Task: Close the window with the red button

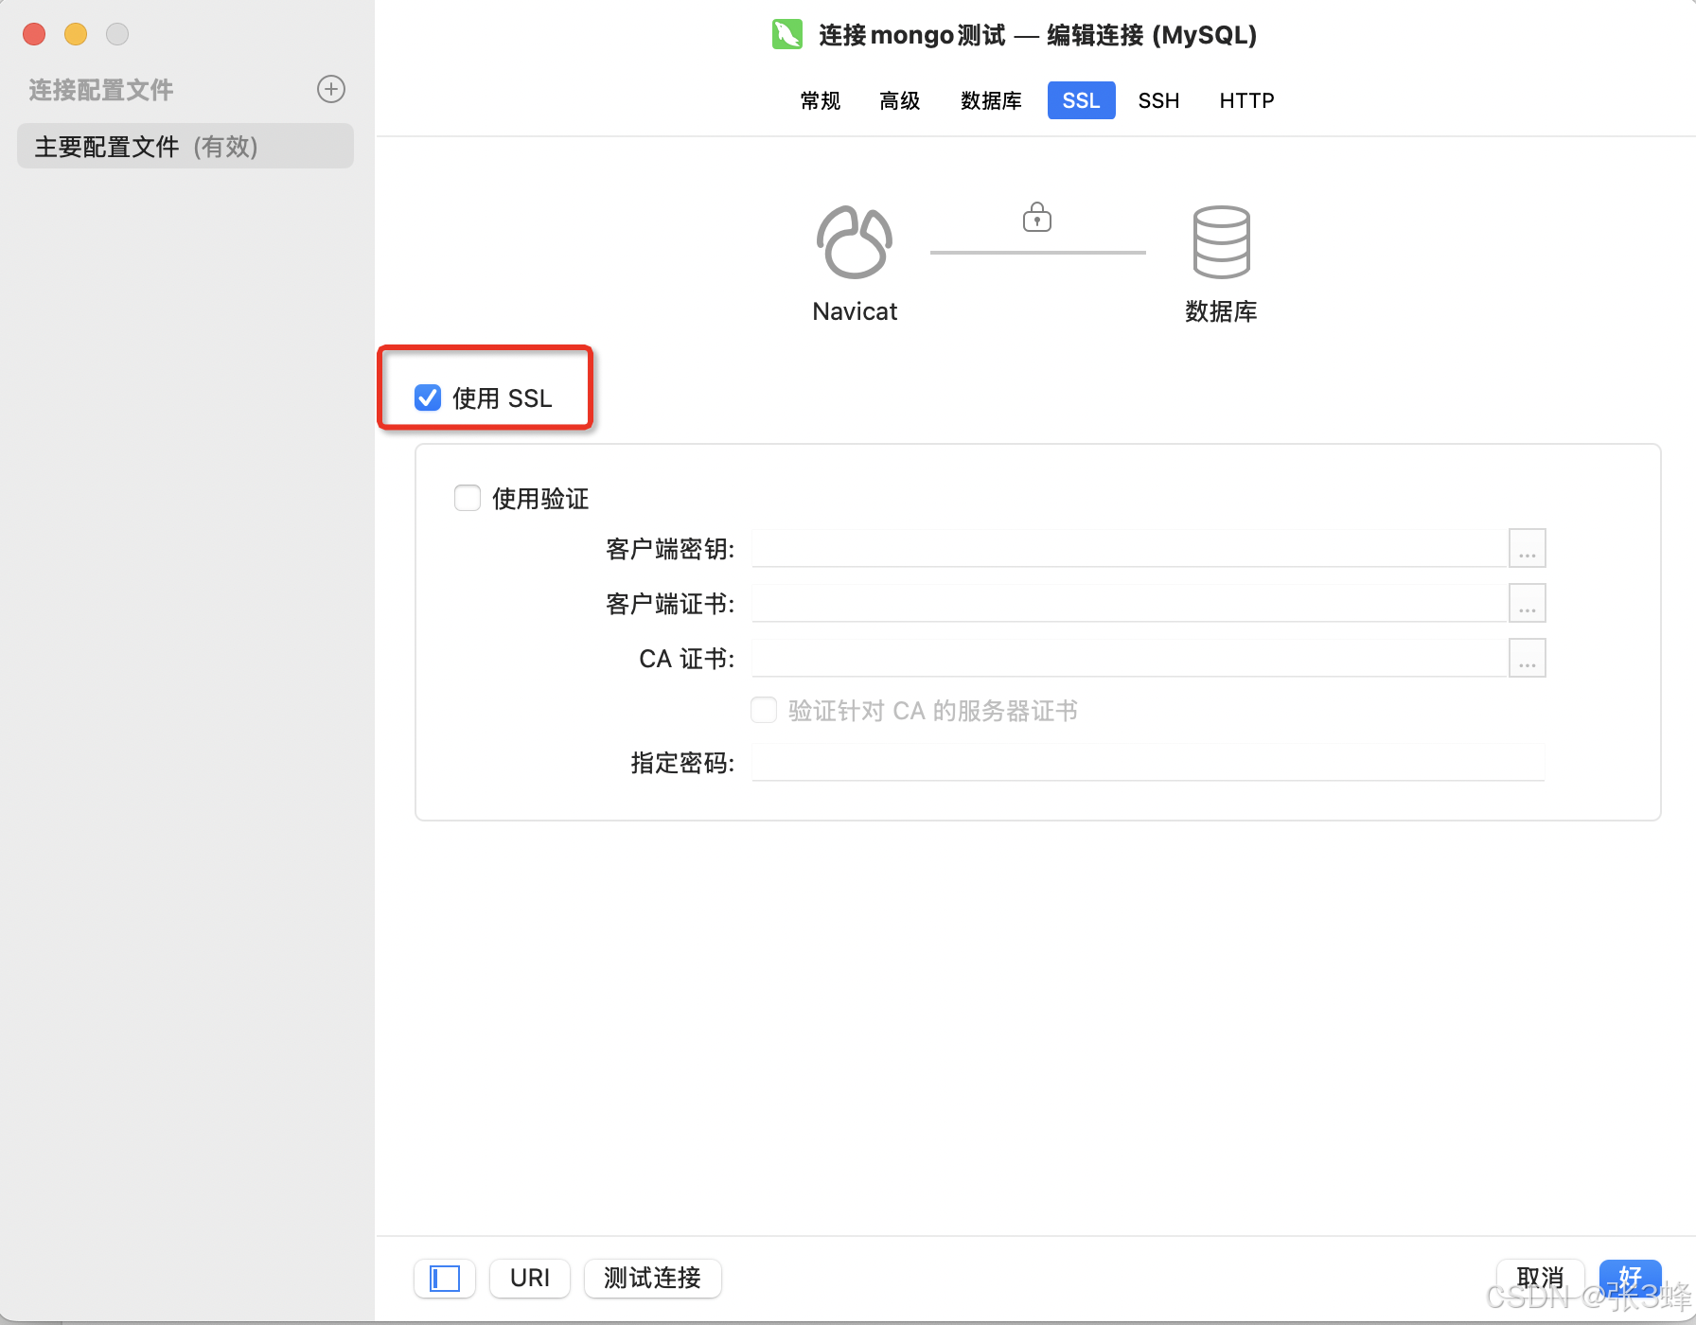Action: [35, 34]
